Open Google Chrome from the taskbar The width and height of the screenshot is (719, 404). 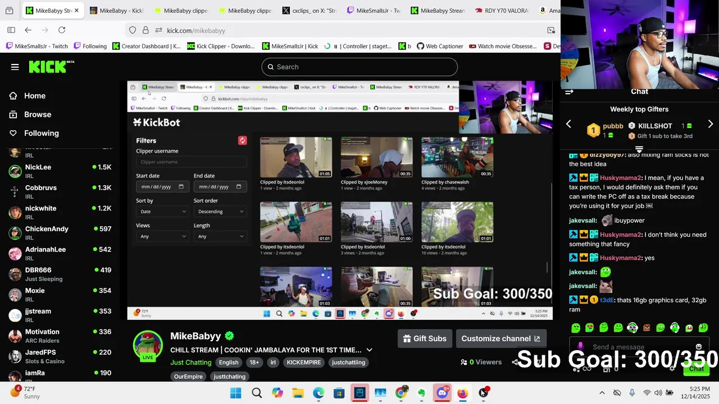(401, 393)
